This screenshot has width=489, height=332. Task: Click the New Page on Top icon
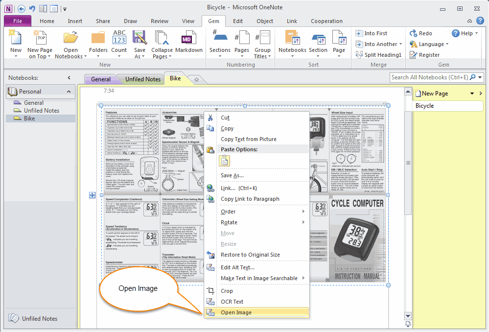40,38
